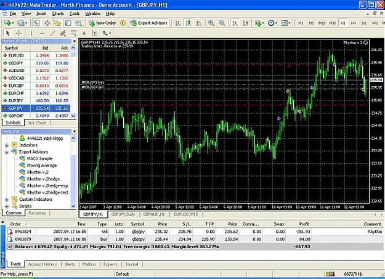Open the Help menu
Viewport: 385px width, 279px height.
tap(110, 14)
